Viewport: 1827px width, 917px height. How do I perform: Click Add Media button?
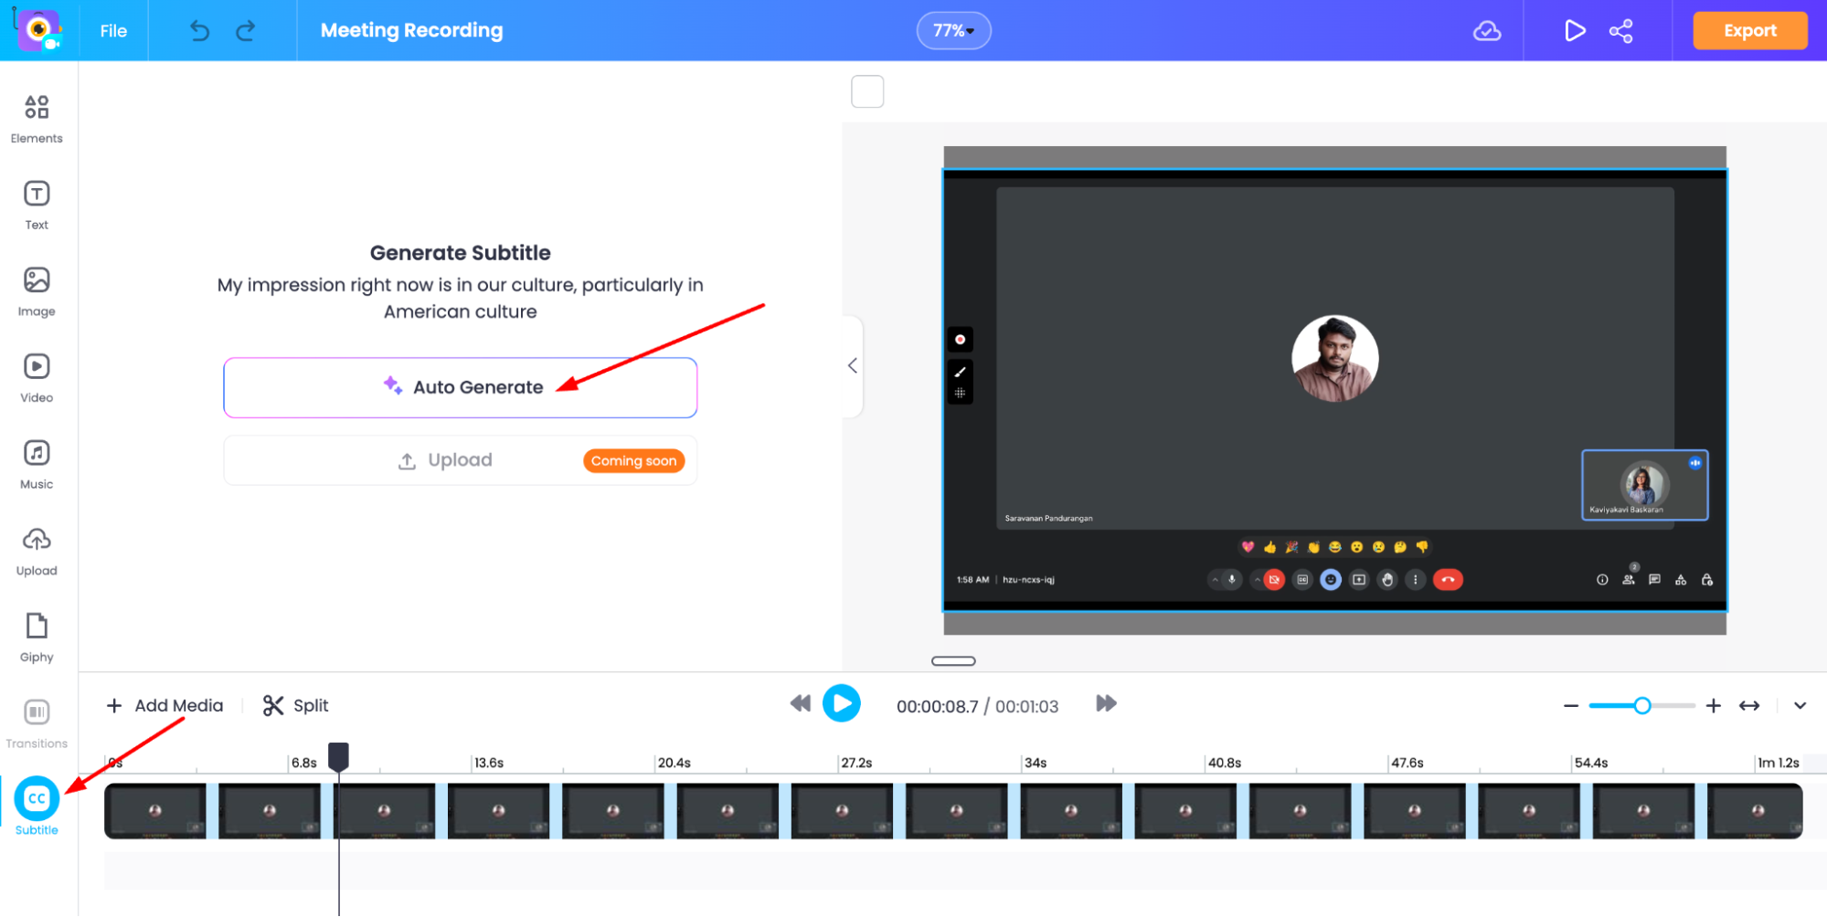pos(165,705)
